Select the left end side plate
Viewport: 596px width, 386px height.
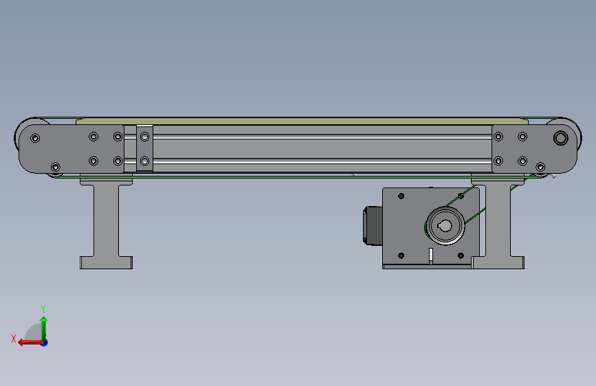71,149
